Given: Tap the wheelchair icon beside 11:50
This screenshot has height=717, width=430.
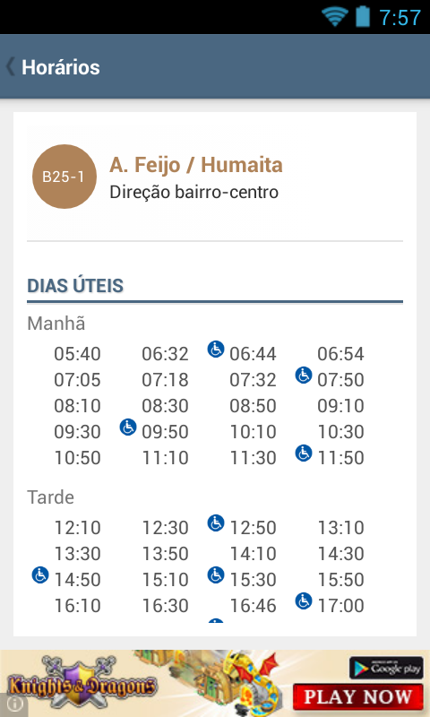Looking at the screenshot, I should (304, 454).
